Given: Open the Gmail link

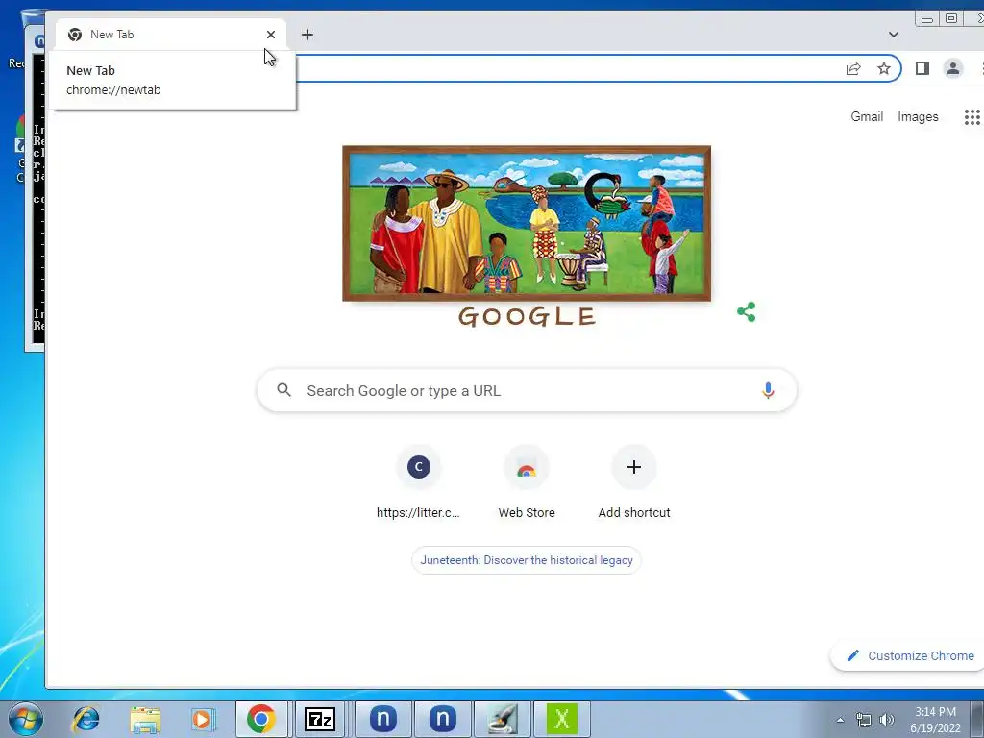Looking at the screenshot, I should 867,116.
